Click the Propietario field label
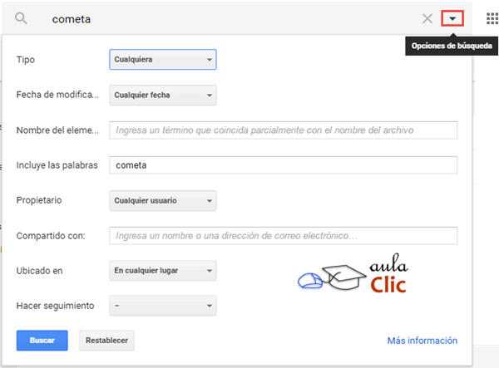This screenshot has height=368, width=499. [39, 200]
